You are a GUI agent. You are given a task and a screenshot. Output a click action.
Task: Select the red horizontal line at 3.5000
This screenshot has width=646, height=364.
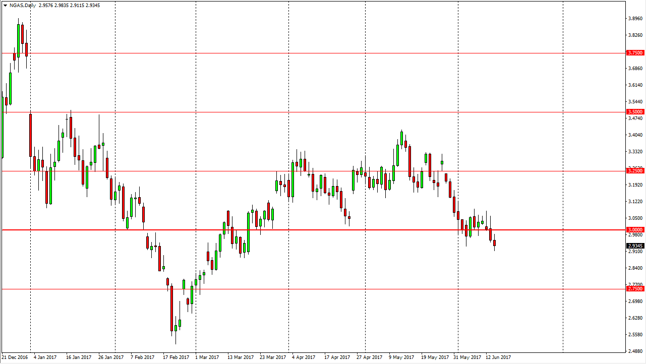(313, 112)
